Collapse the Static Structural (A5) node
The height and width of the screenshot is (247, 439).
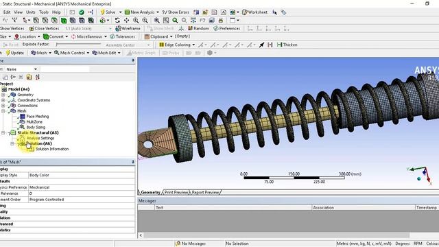(x=3, y=132)
